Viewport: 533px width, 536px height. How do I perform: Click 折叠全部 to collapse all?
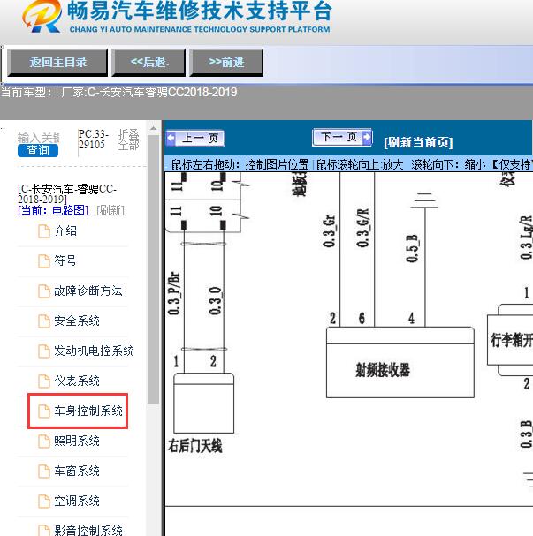tap(129, 140)
